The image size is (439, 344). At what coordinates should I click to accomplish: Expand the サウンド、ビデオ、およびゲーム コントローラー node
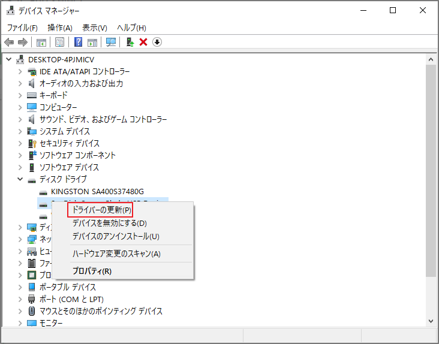[20, 119]
